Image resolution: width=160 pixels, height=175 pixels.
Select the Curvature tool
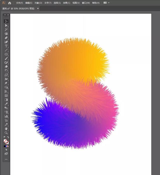[6, 42]
